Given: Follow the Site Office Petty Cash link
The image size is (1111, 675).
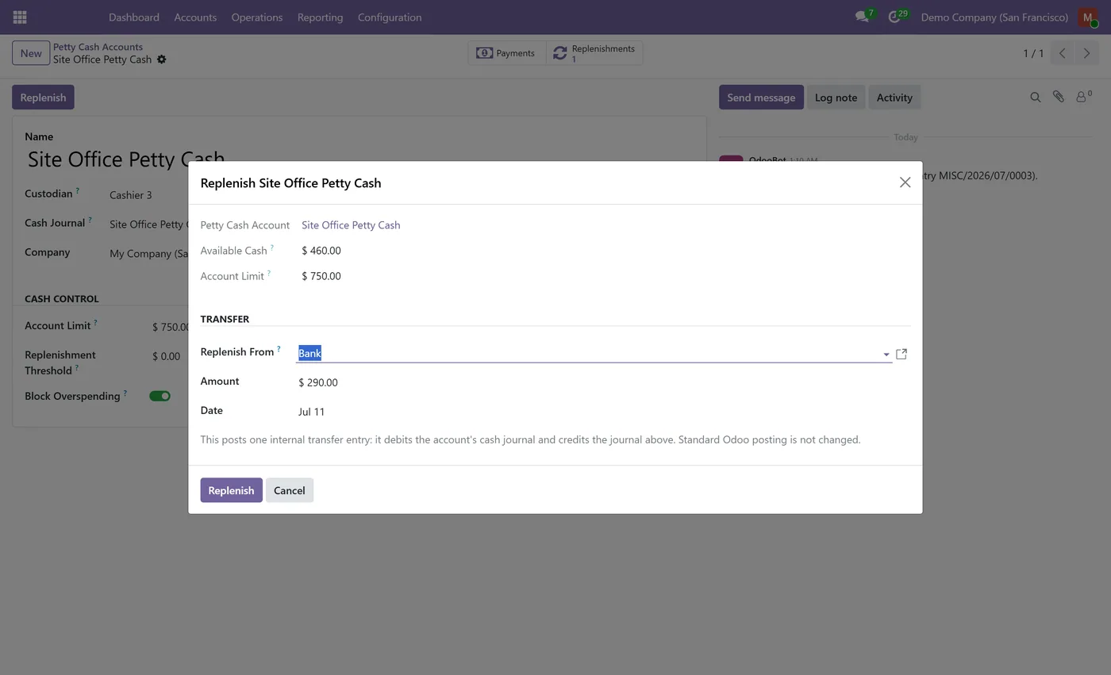Looking at the screenshot, I should (351, 225).
